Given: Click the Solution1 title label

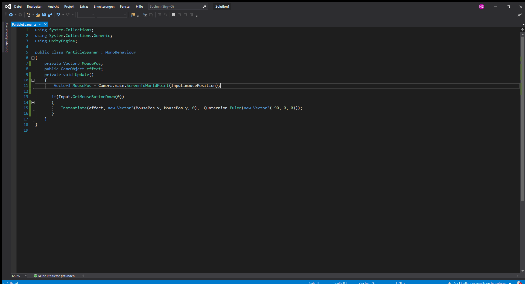Looking at the screenshot, I should click(x=222, y=7).
